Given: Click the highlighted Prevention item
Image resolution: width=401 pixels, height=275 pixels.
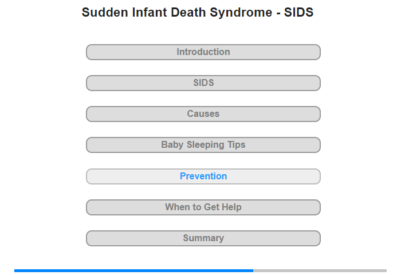Looking at the screenshot, I should click(203, 176).
